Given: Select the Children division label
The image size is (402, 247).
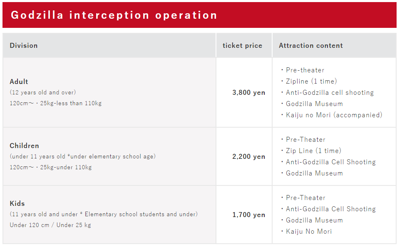Looking at the screenshot, I should point(25,146).
